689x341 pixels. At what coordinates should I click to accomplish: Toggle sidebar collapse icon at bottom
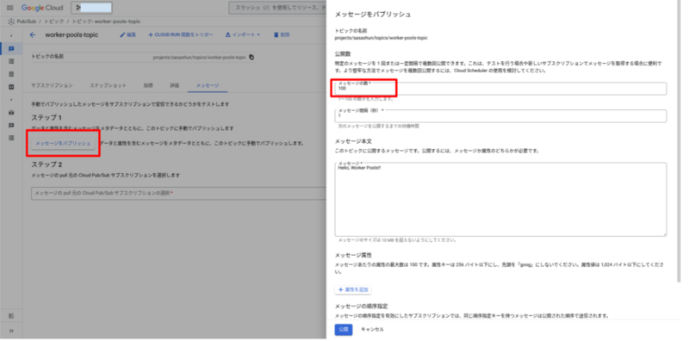coord(11,331)
